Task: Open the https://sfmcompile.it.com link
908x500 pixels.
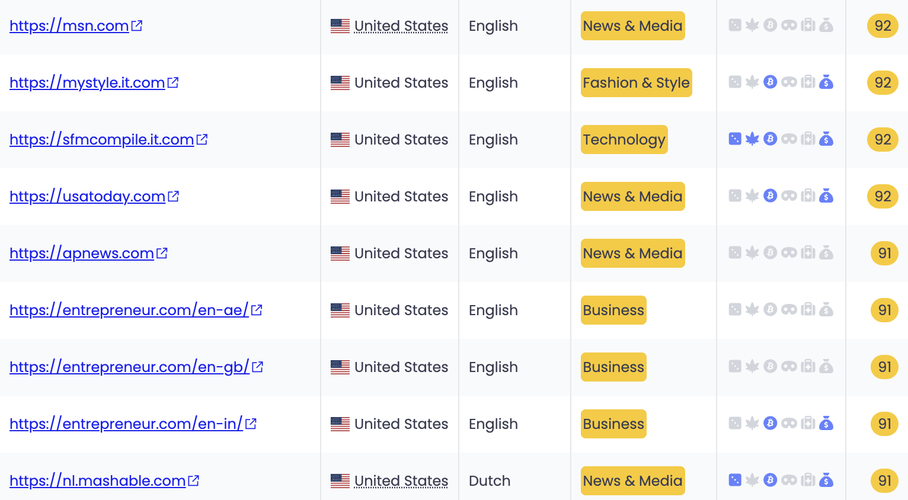Action: pos(101,139)
